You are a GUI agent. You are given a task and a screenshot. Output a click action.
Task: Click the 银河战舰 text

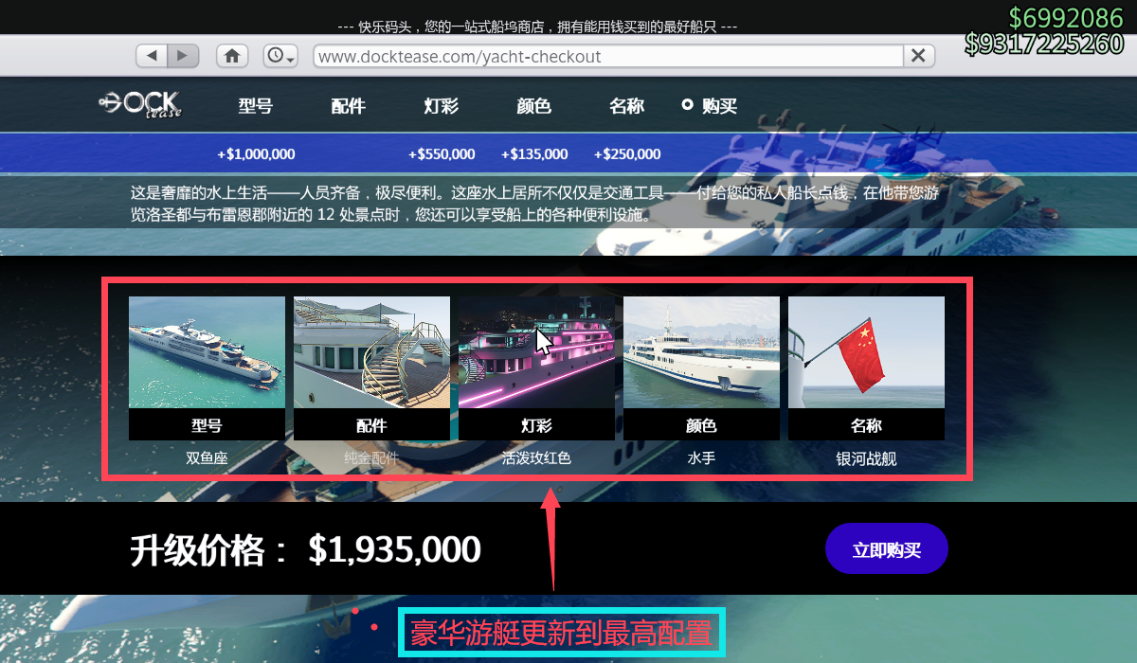point(866,459)
